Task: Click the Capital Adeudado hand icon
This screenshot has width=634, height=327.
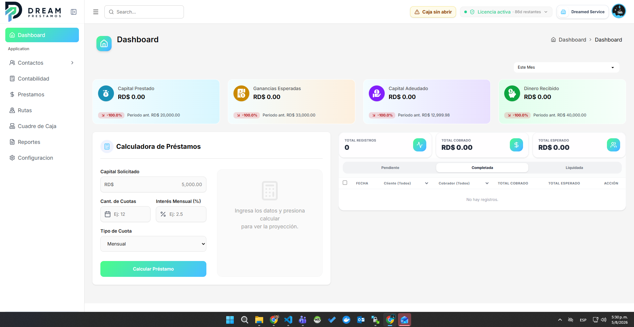Action: [x=377, y=93]
